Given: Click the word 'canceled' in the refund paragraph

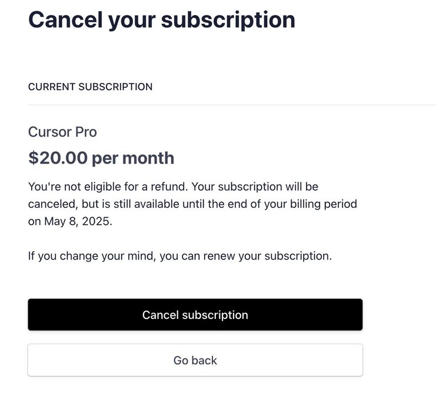Looking at the screenshot, I should pyautogui.click(x=52, y=204).
